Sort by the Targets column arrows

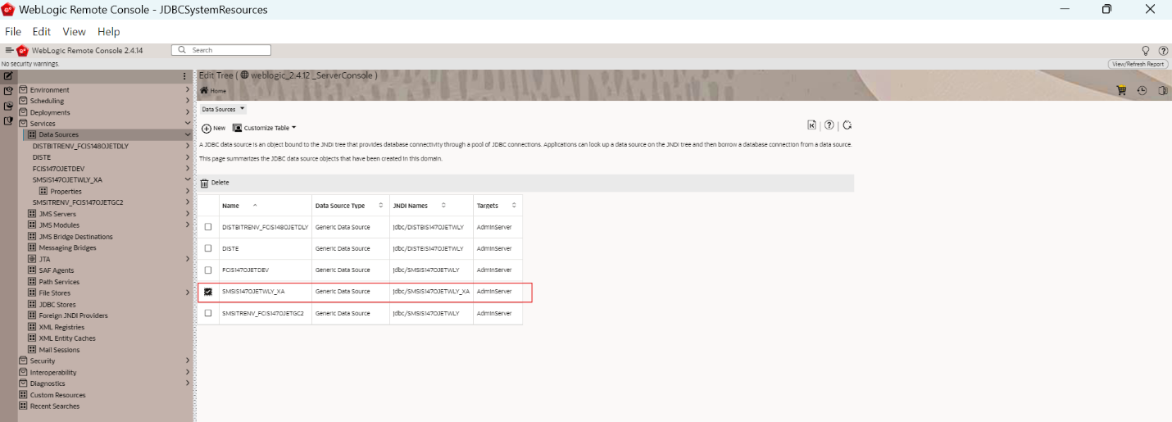514,206
